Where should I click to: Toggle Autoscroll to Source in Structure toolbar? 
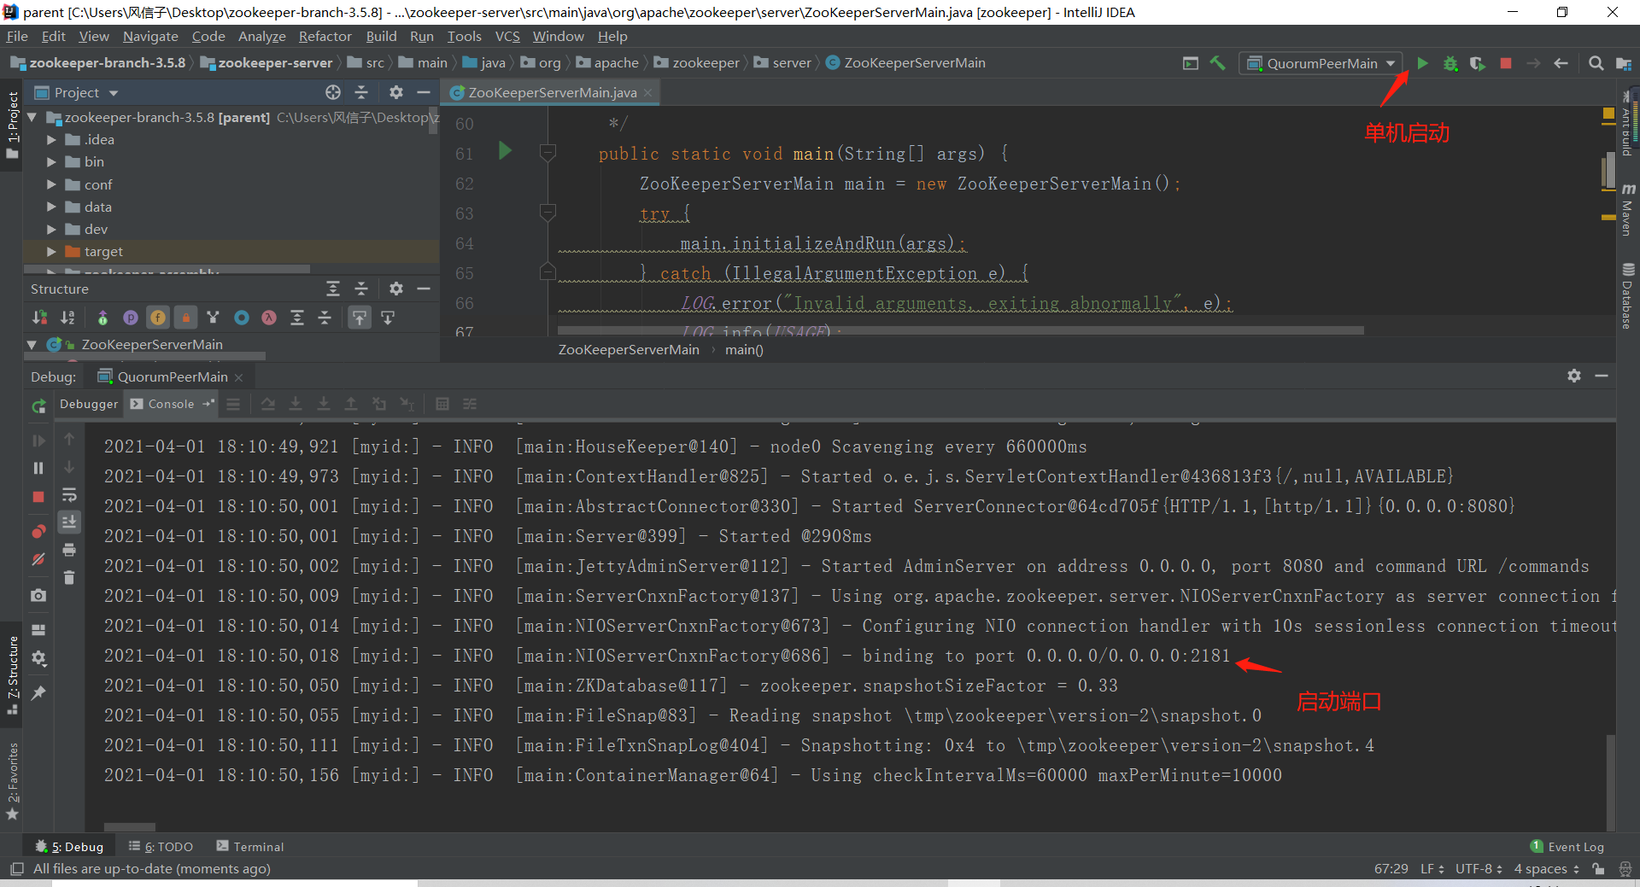click(x=360, y=318)
